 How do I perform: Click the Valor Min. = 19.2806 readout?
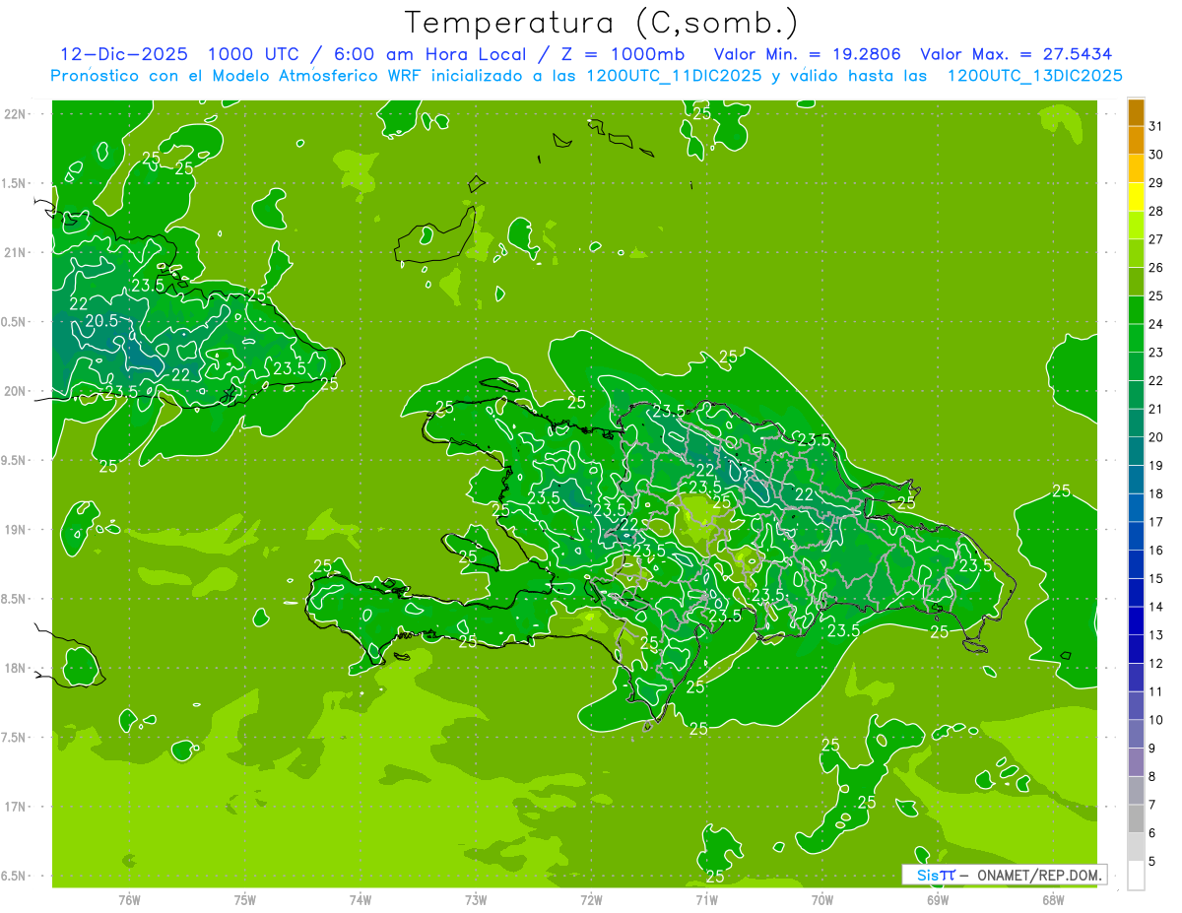click(x=807, y=54)
